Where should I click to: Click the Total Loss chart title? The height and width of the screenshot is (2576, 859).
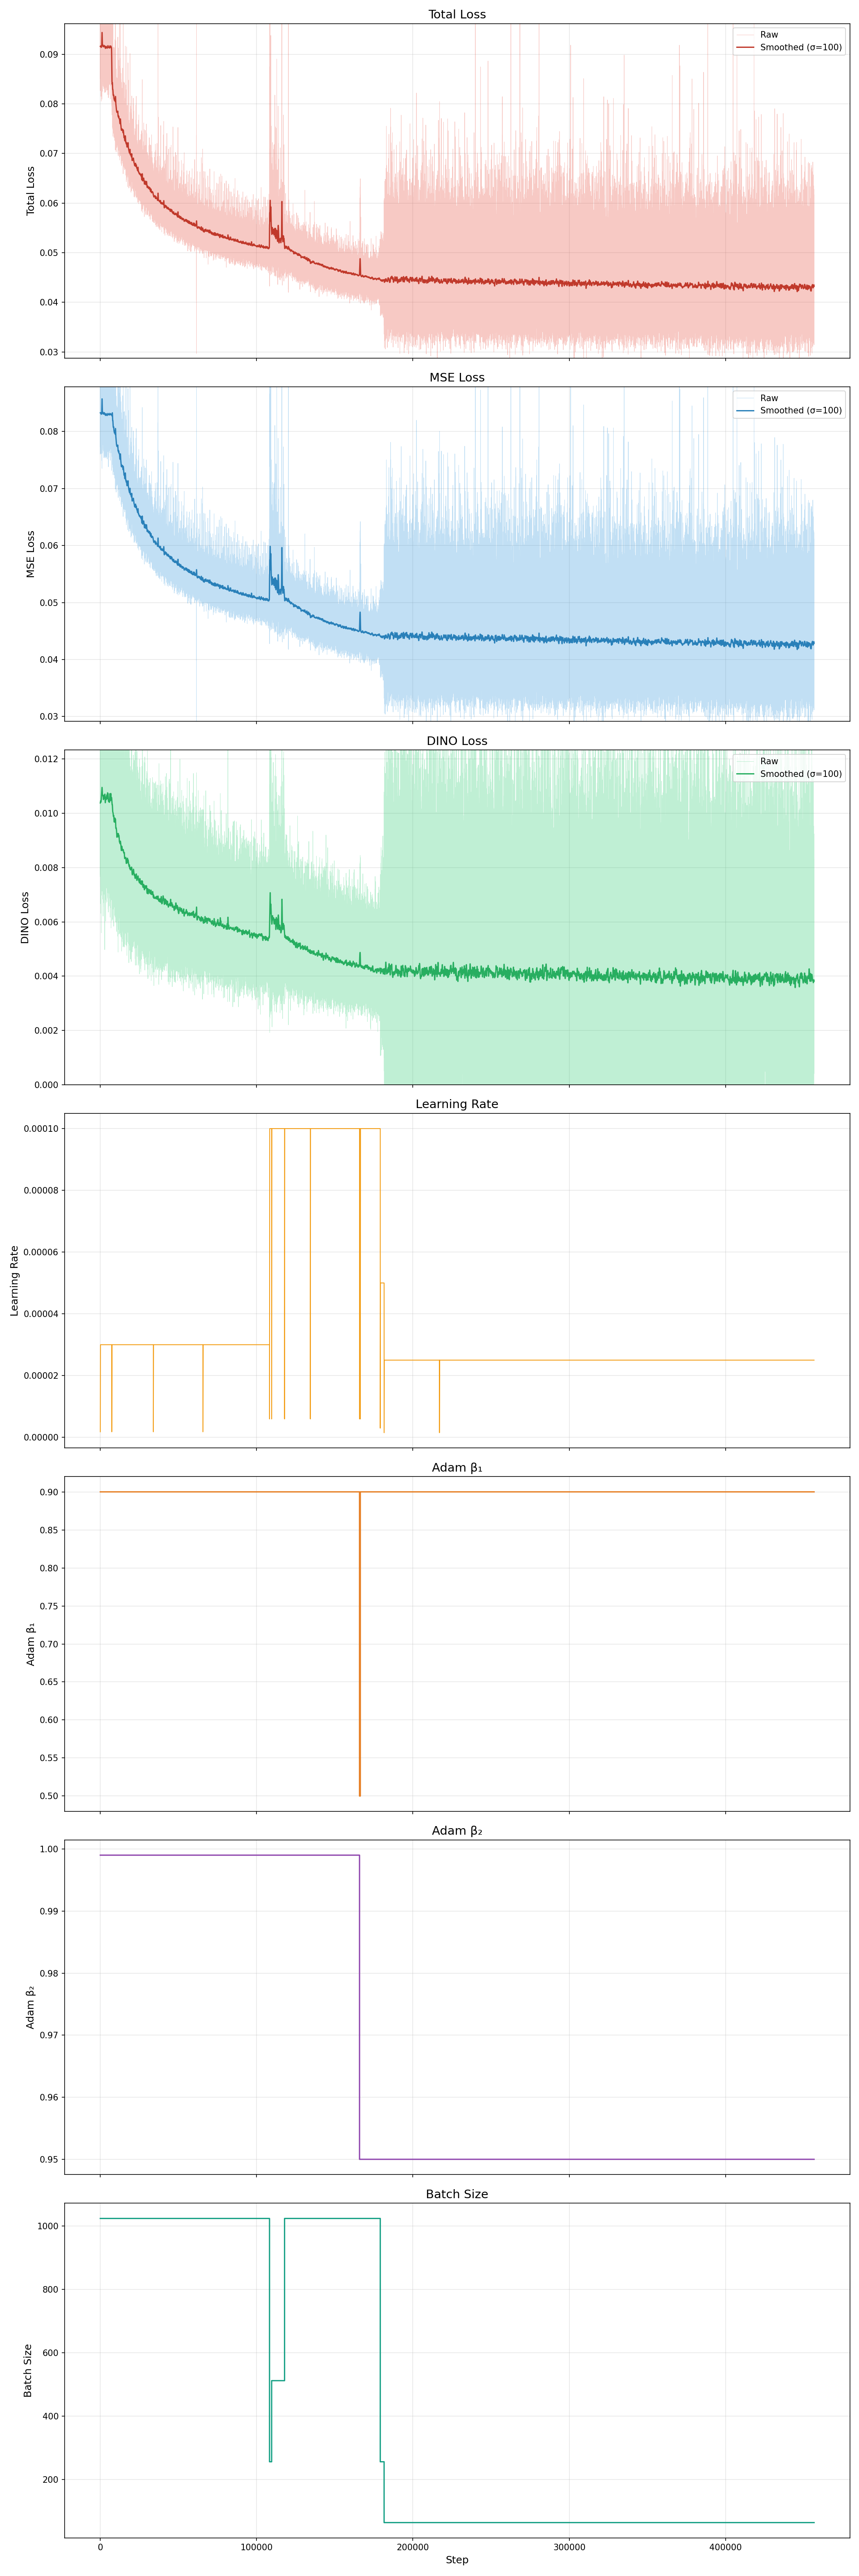(x=456, y=14)
